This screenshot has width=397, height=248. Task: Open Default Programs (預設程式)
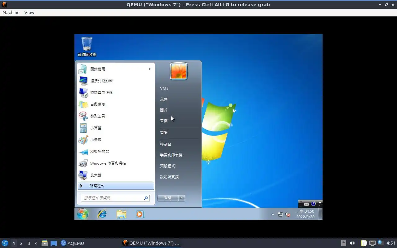[167, 166]
